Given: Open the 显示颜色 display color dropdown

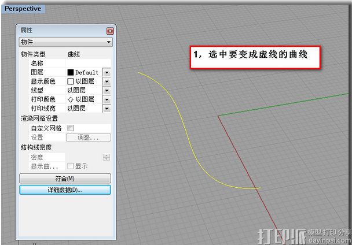Looking at the screenshot, I should [107, 81].
